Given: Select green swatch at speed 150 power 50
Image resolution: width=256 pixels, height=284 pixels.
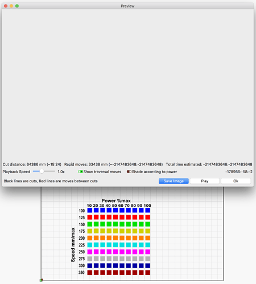Looking at the screenshot, I should click(115, 224).
